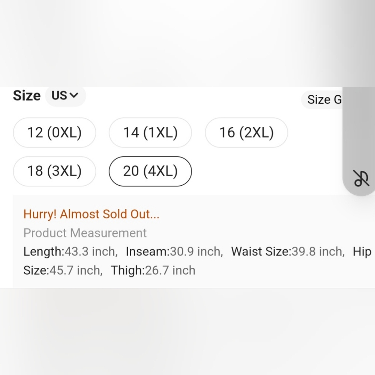This screenshot has width=375, height=375.
Task: Open the Size Guide
Action: click(322, 99)
